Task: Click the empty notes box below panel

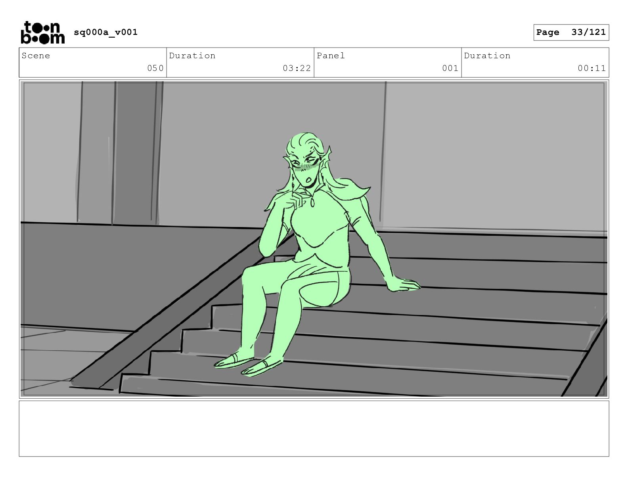Action: pyautogui.click(x=314, y=429)
